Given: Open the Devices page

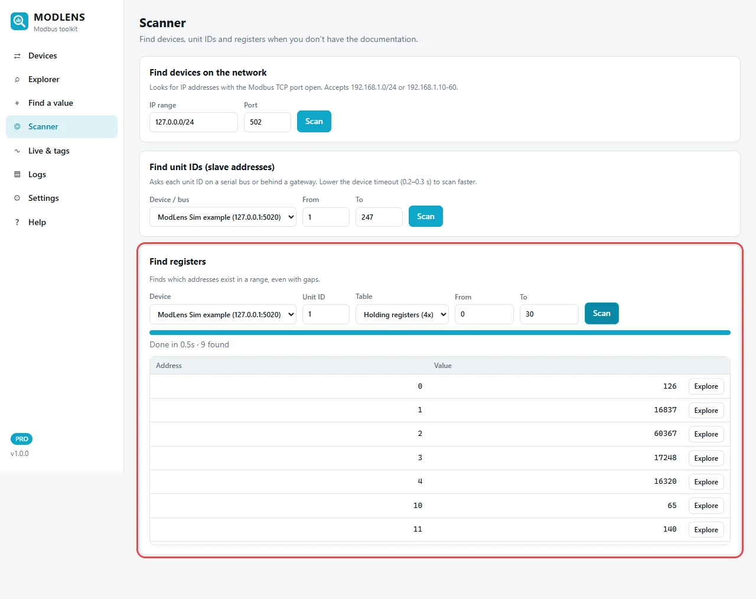Looking at the screenshot, I should coord(61,56).
